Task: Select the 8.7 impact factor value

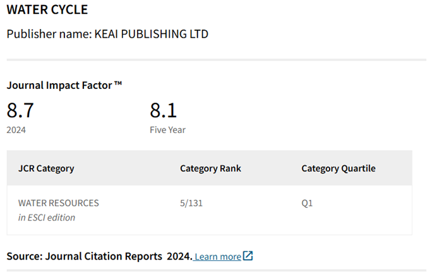Action: (x=20, y=110)
